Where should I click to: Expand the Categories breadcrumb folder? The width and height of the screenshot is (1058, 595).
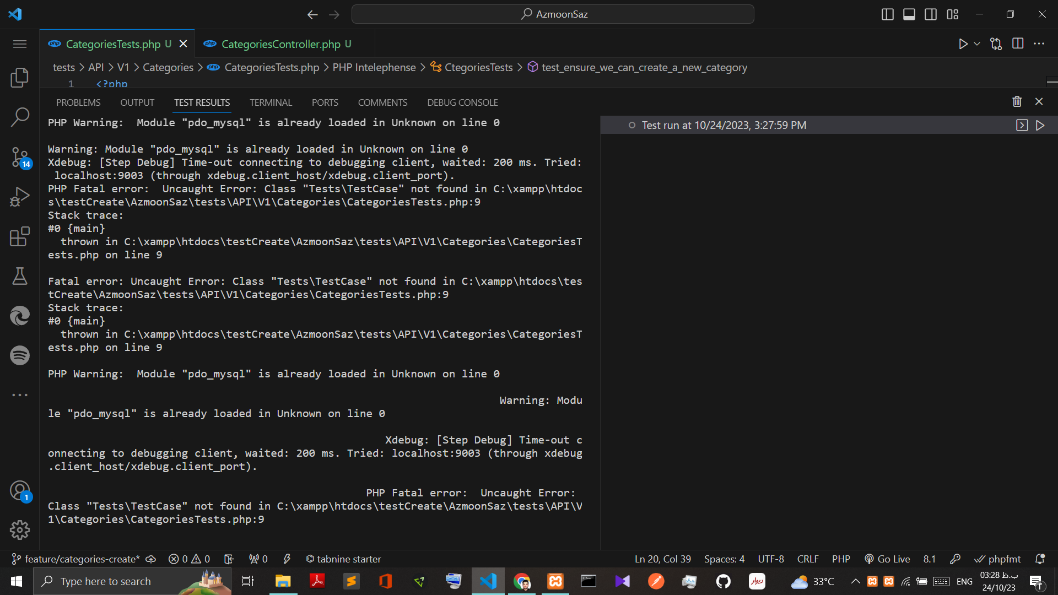coord(168,67)
